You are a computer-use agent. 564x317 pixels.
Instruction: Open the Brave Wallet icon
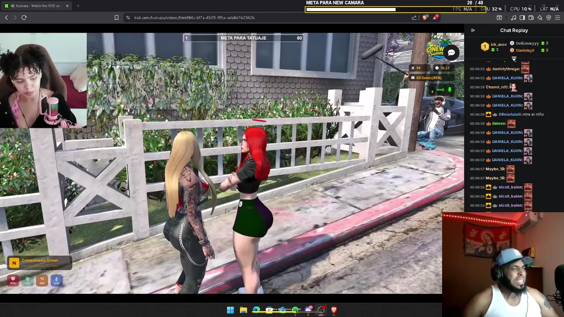click(x=531, y=18)
